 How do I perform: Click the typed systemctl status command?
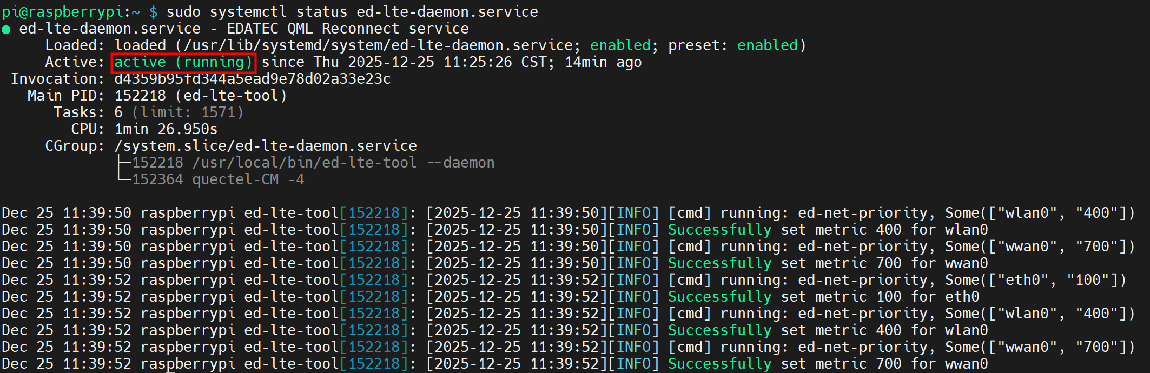click(352, 12)
